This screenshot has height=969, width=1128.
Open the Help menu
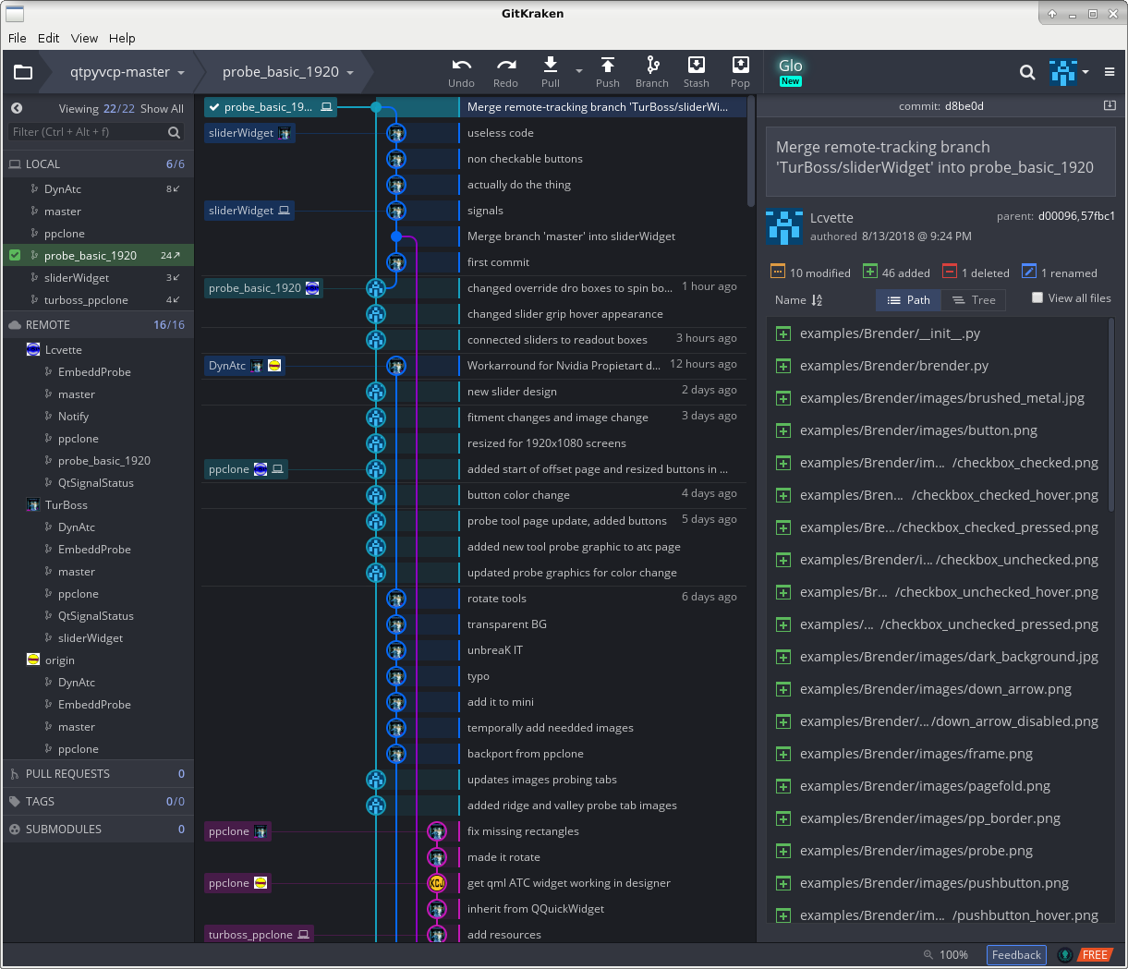[122, 38]
